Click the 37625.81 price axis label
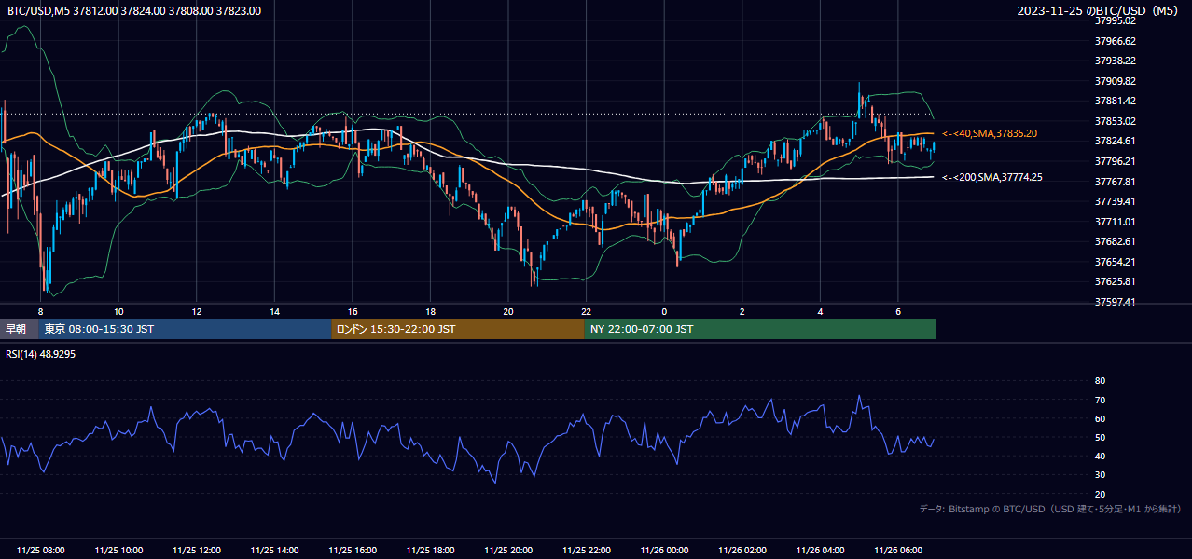1192x559 pixels. 1116,281
